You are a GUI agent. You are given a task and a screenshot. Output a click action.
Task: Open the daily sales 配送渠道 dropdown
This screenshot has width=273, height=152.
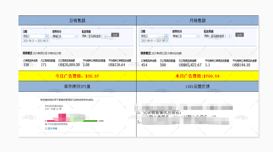95,36
